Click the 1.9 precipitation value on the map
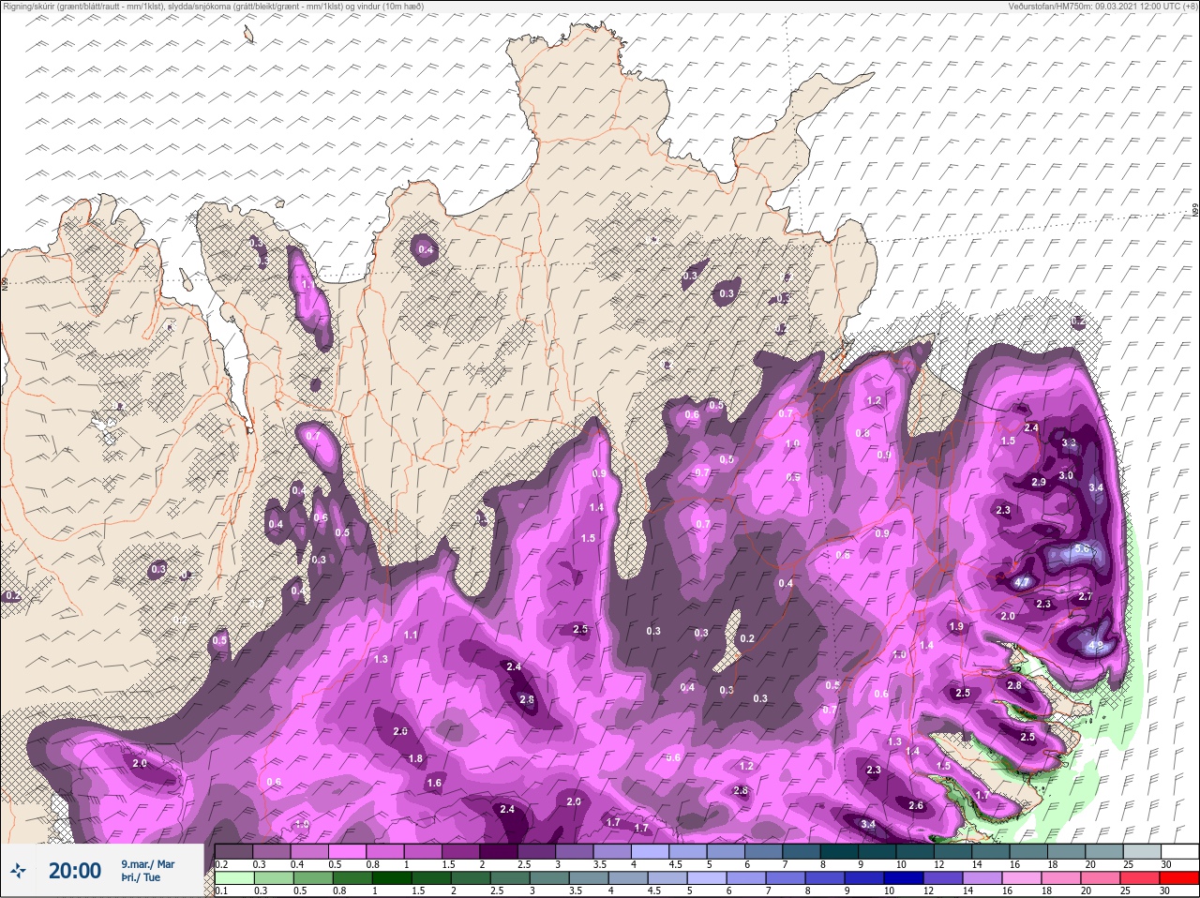The width and height of the screenshot is (1200, 898). click(956, 626)
